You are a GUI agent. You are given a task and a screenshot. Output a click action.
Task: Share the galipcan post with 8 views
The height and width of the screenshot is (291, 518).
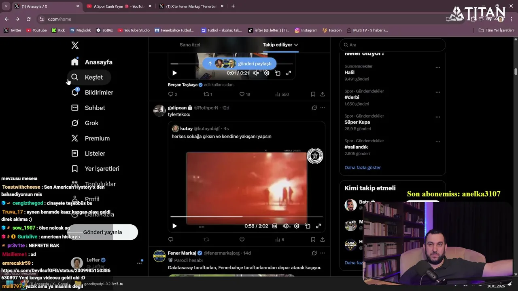tap(323, 239)
